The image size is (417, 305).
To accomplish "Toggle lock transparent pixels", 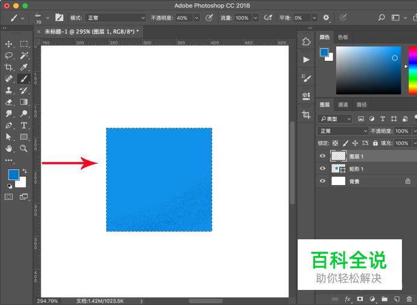I will (x=336, y=143).
